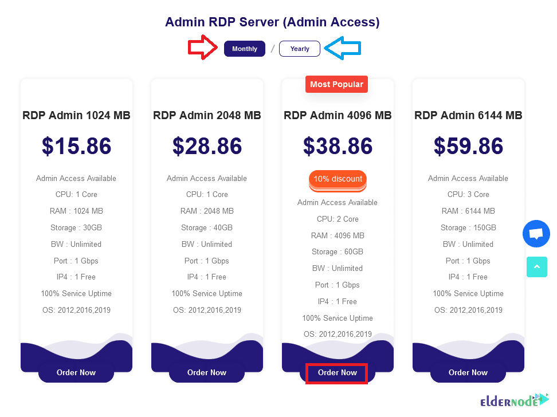Select the highlighted Order Now toggle option
The width and height of the screenshot is (557, 417).
(337, 373)
